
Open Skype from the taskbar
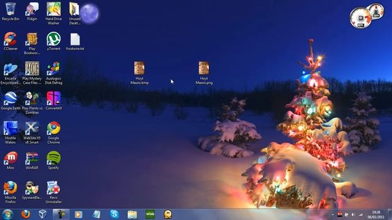click(115, 215)
